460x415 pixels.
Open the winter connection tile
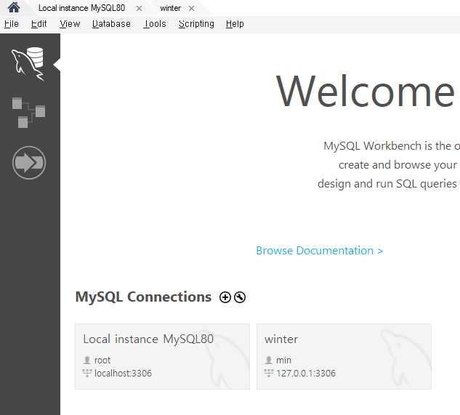(x=344, y=357)
